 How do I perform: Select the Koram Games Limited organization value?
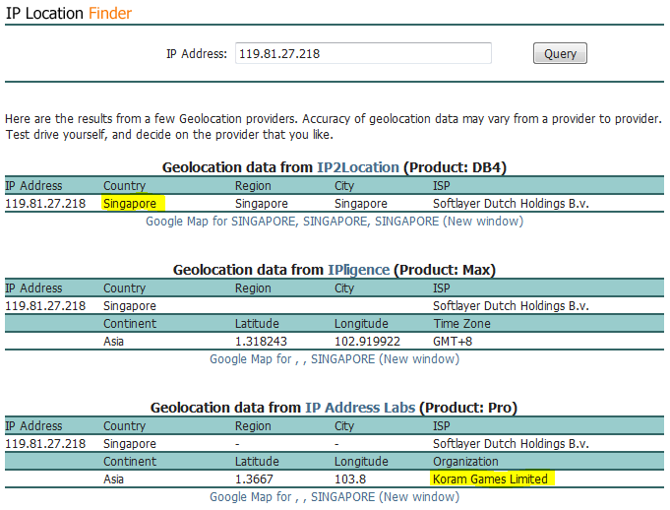point(490,479)
